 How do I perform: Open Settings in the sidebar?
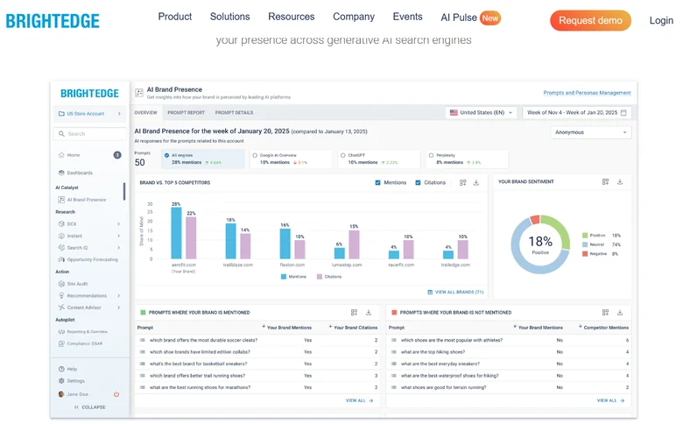tap(72, 380)
